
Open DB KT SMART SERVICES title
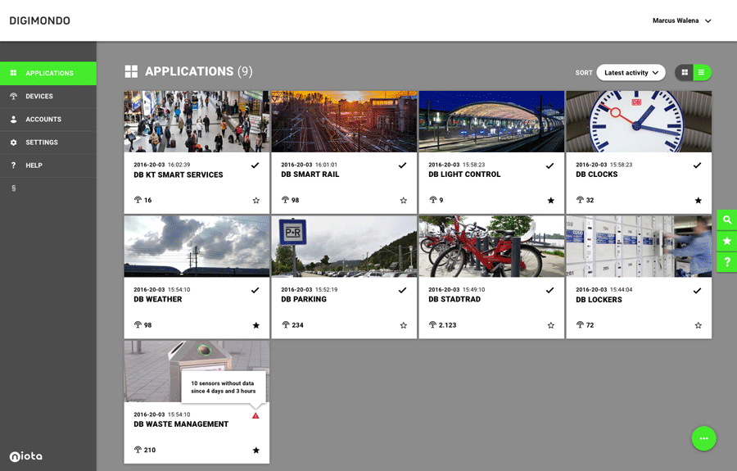(179, 174)
